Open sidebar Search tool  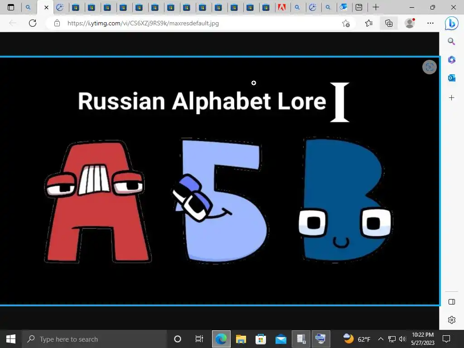tap(452, 41)
